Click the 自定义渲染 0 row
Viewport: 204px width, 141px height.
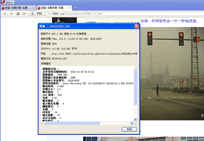coord(52,118)
